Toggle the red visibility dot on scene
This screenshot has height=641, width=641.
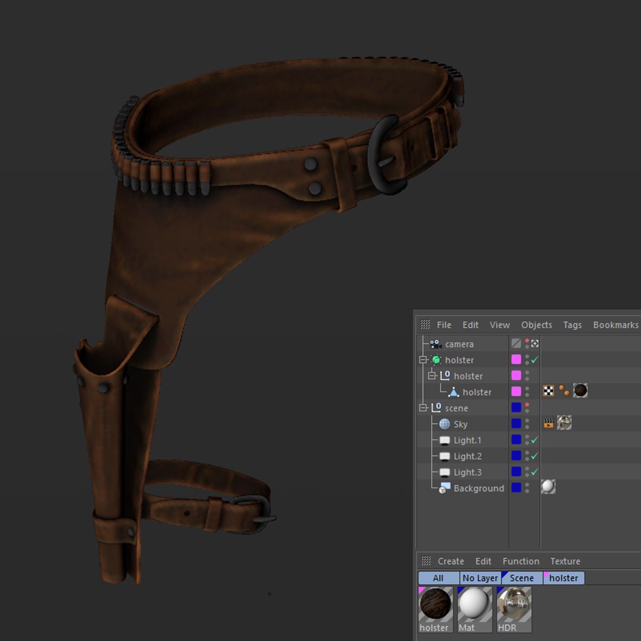tap(527, 405)
